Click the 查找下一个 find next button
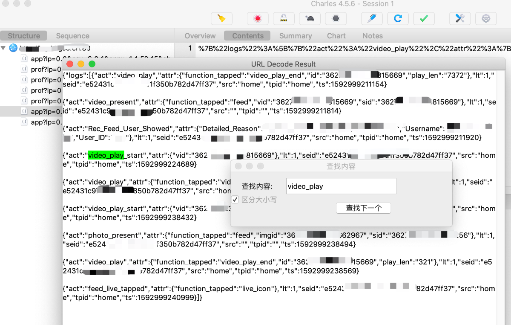 tap(363, 208)
